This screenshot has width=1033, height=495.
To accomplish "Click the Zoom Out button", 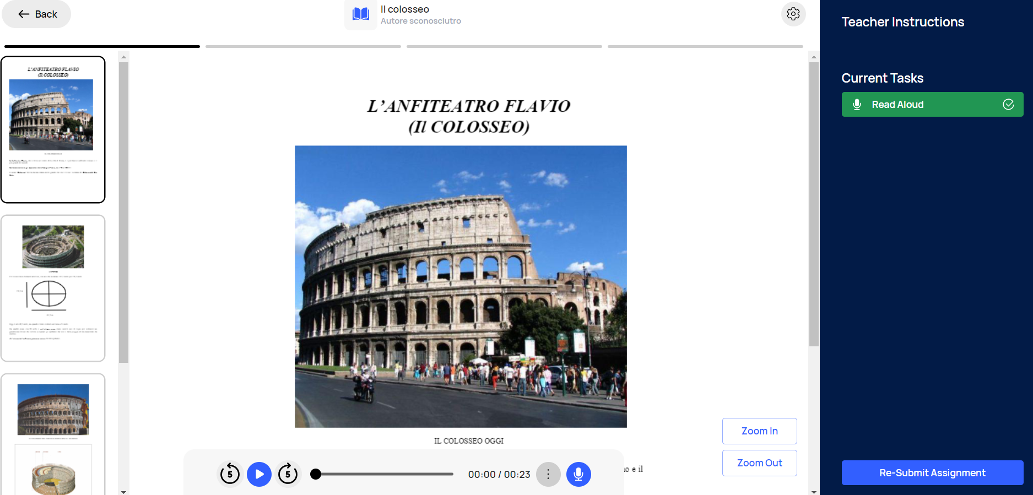I will tap(759, 463).
